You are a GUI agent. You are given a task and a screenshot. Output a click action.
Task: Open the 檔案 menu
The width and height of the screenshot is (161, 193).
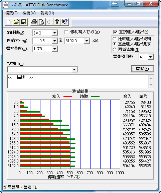coord(11,13)
